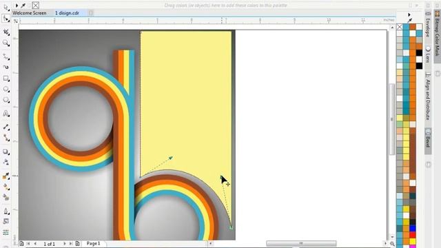
Task: Select the Polygon tool
Action: click(x=6, y=100)
